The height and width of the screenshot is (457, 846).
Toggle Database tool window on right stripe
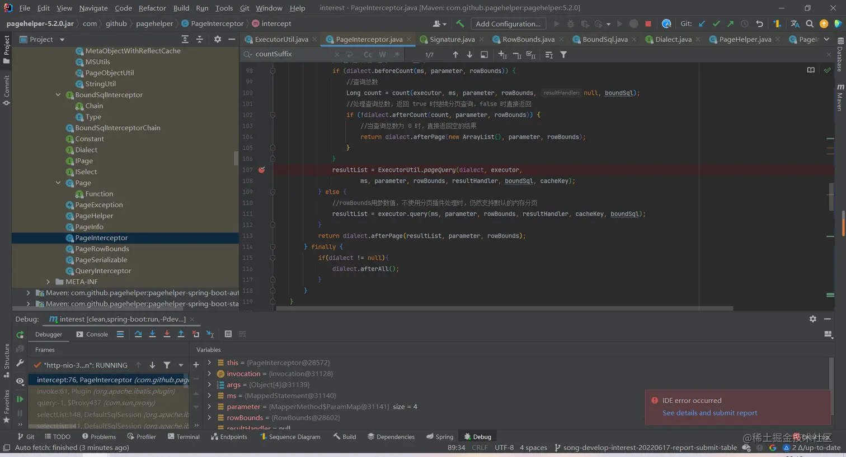[x=840, y=55]
